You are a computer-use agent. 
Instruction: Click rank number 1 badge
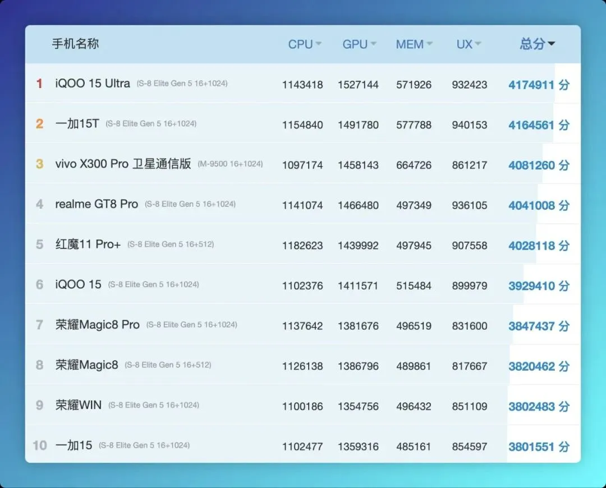point(39,84)
